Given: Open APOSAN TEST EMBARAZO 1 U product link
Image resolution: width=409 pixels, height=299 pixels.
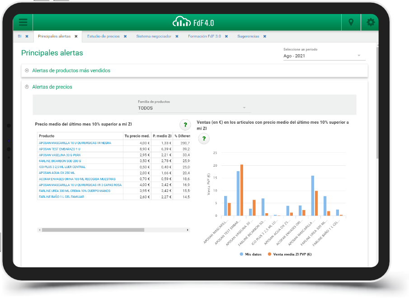Looking at the screenshot, I should (x=60, y=149).
